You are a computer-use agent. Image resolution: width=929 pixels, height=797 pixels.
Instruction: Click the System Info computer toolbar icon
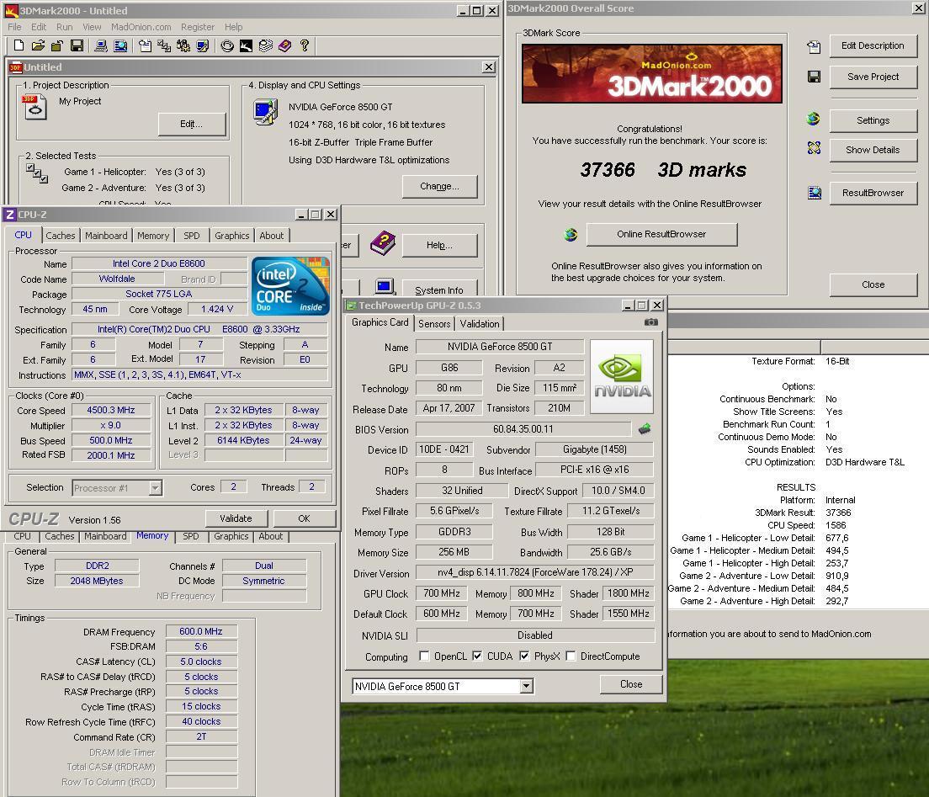pyautogui.click(x=101, y=45)
